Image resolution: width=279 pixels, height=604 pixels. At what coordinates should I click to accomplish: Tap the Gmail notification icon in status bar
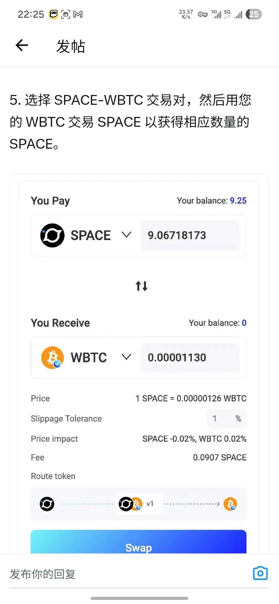(78, 14)
